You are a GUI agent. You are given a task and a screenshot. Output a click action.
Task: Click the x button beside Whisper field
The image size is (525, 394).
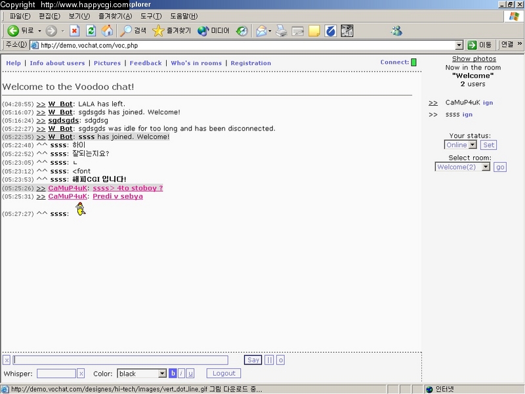[81, 374]
